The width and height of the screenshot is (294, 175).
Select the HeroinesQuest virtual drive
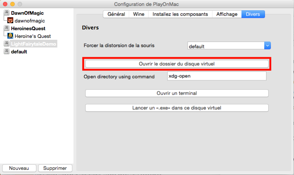click(x=28, y=28)
